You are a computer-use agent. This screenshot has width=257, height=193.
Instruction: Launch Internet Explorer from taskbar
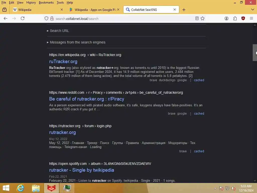click(x=21, y=188)
